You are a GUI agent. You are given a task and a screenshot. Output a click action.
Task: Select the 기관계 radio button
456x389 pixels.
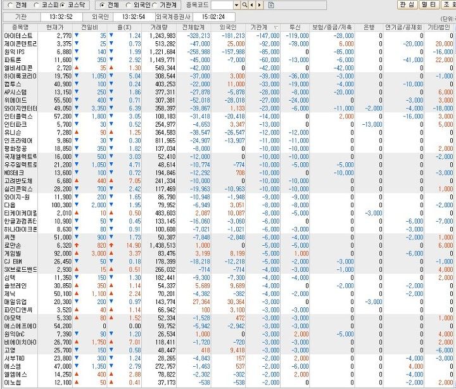(x=155, y=5)
